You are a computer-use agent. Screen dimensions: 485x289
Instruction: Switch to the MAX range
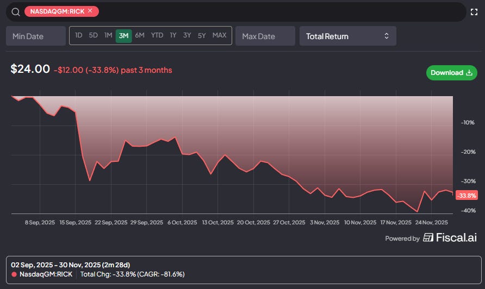pyautogui.click(x=219, y=35)
